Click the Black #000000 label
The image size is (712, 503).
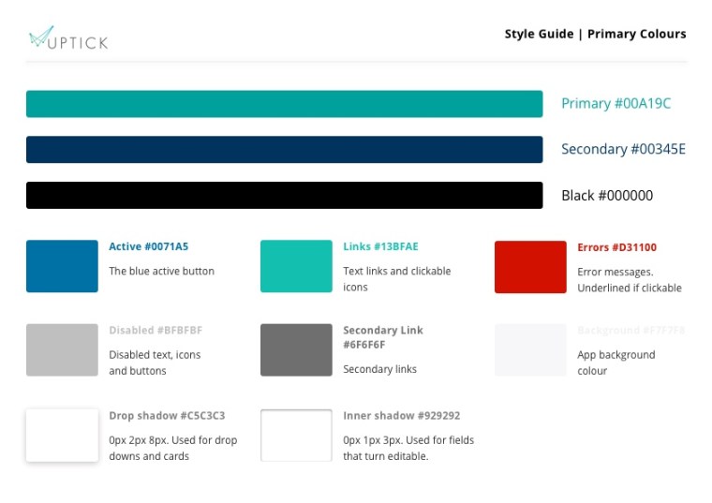[x=607, y=196]
